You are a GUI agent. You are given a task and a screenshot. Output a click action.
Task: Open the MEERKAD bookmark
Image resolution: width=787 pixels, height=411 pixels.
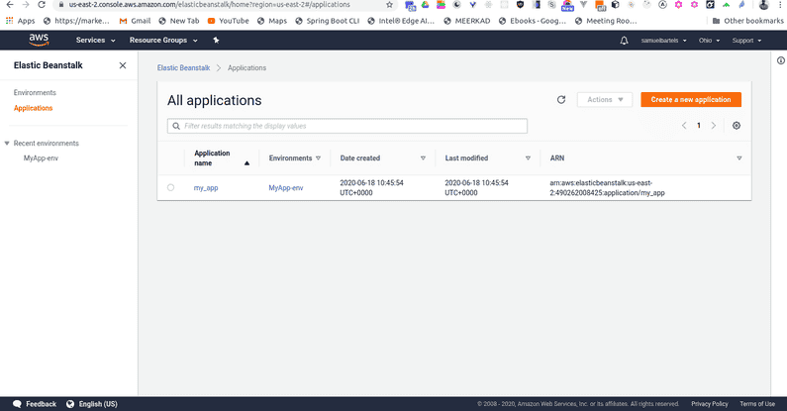(467, 21)
